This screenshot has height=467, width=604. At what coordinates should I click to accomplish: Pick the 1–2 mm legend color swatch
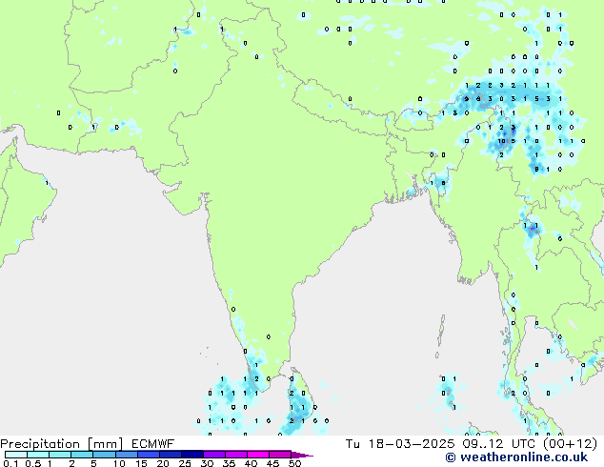tap(60, 455)
